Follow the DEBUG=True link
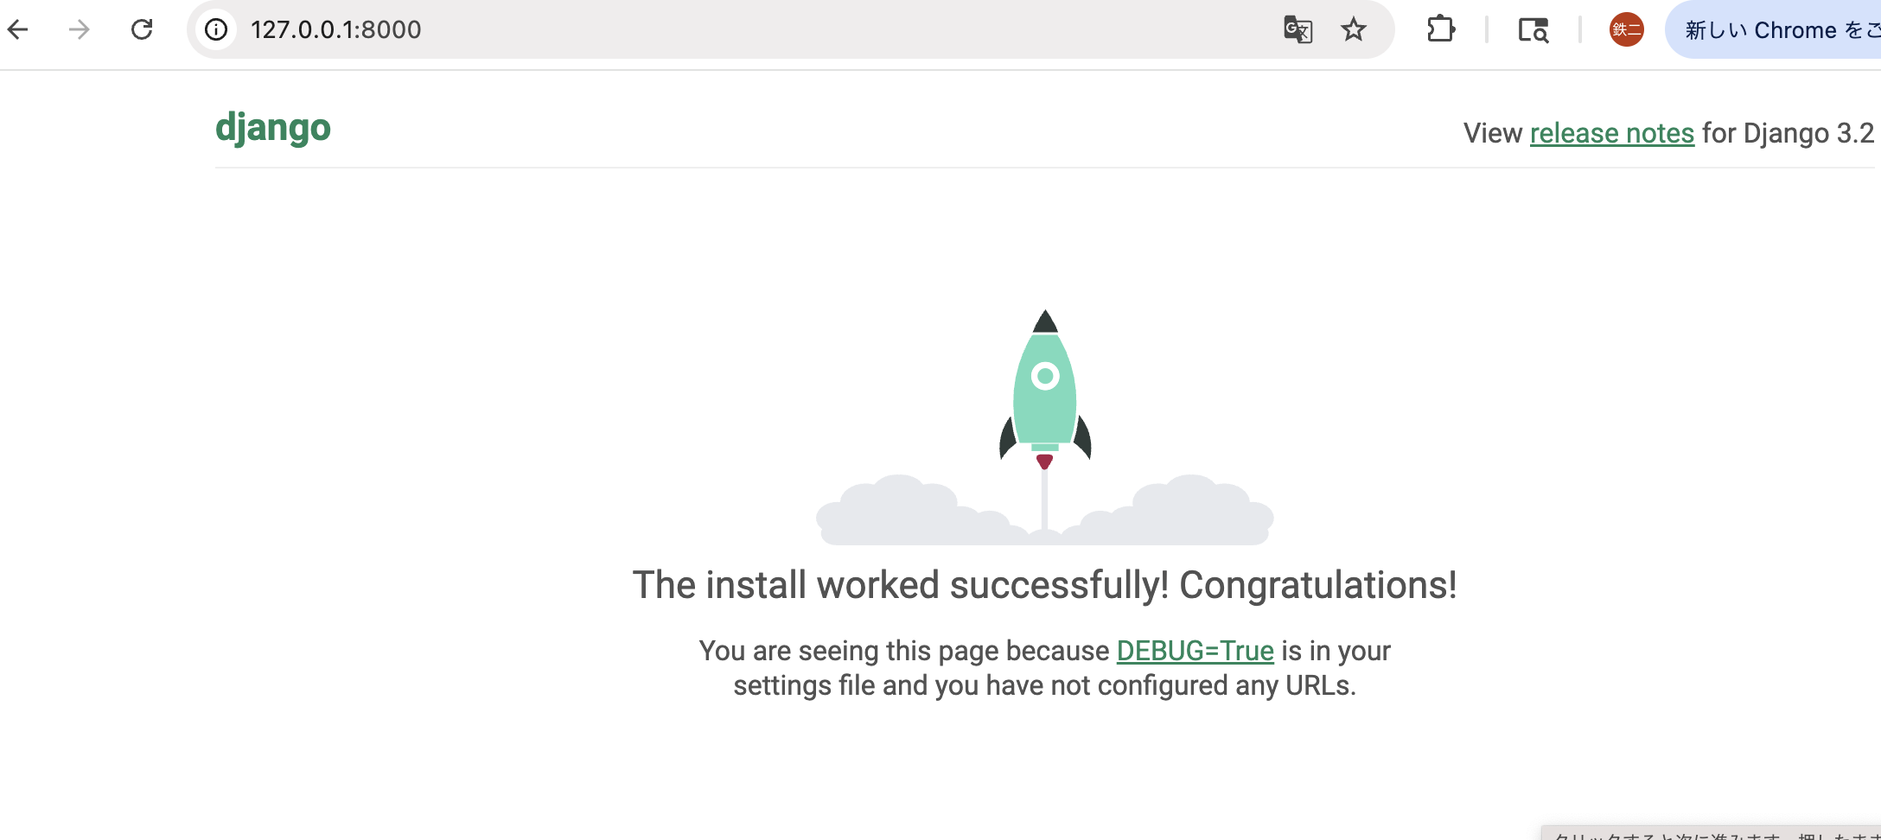1881x840 pixels. 1195,651
